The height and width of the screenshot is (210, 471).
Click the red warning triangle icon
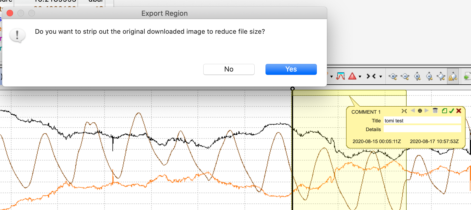point(352,76)
